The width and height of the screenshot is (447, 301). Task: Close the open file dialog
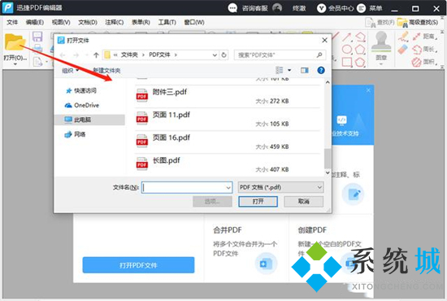pyautogui.click(x=324, y=40)
